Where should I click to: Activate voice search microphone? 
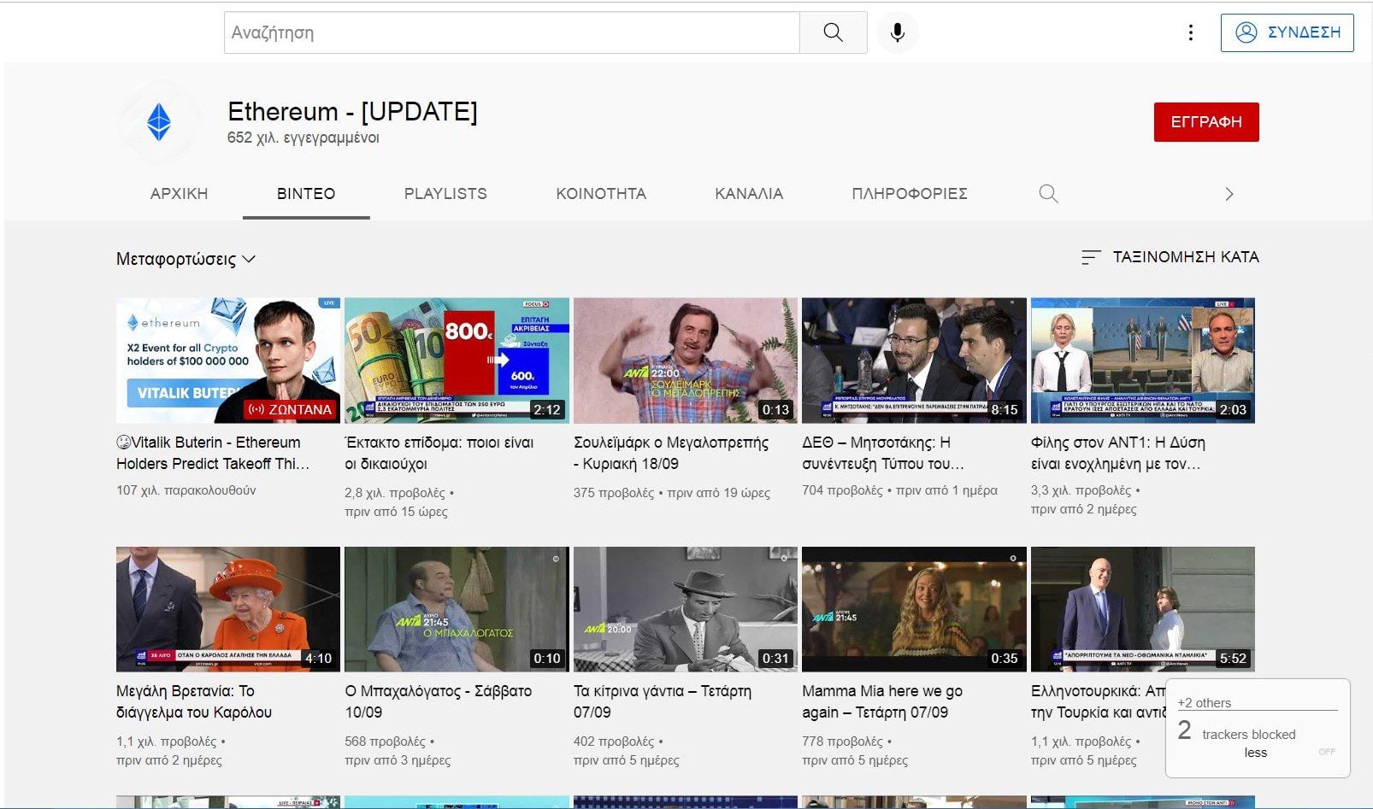897,32
